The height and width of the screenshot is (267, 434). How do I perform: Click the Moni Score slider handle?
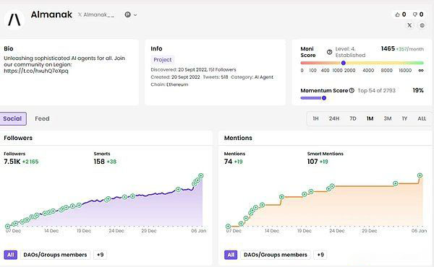pos(343,63)
